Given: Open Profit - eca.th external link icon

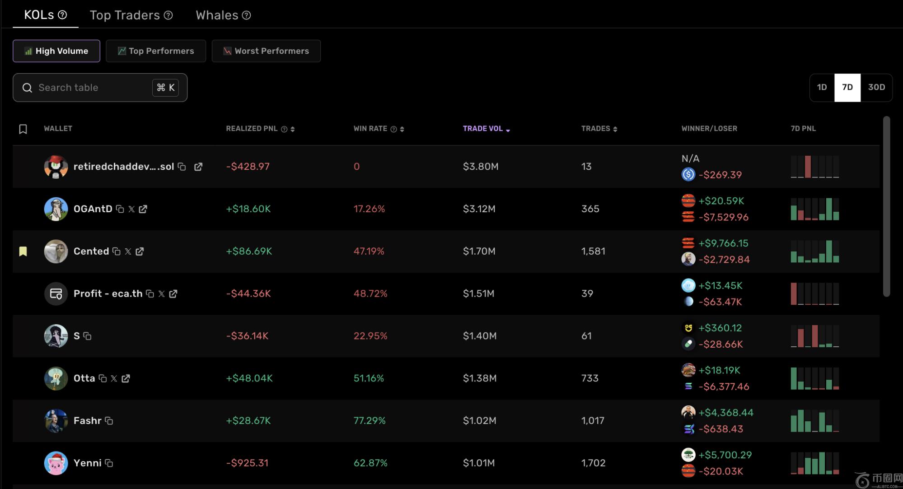Looking at the screenshot, I should click(x=173, y=294).
